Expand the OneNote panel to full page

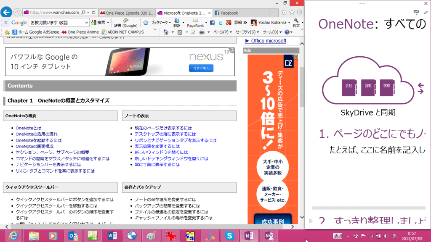[x=426, y=12]
